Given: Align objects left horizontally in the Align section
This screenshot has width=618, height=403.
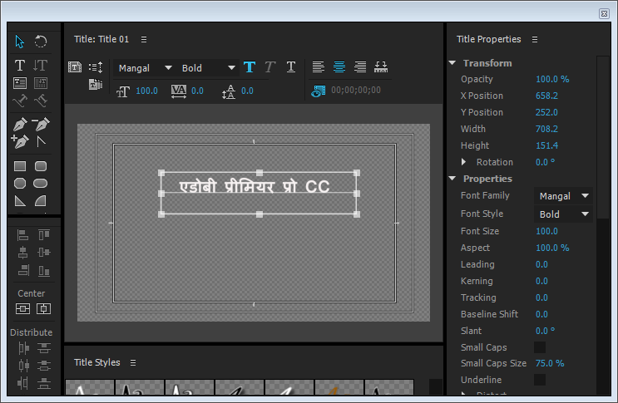Looking at the screenshot, I should (22, 235).
